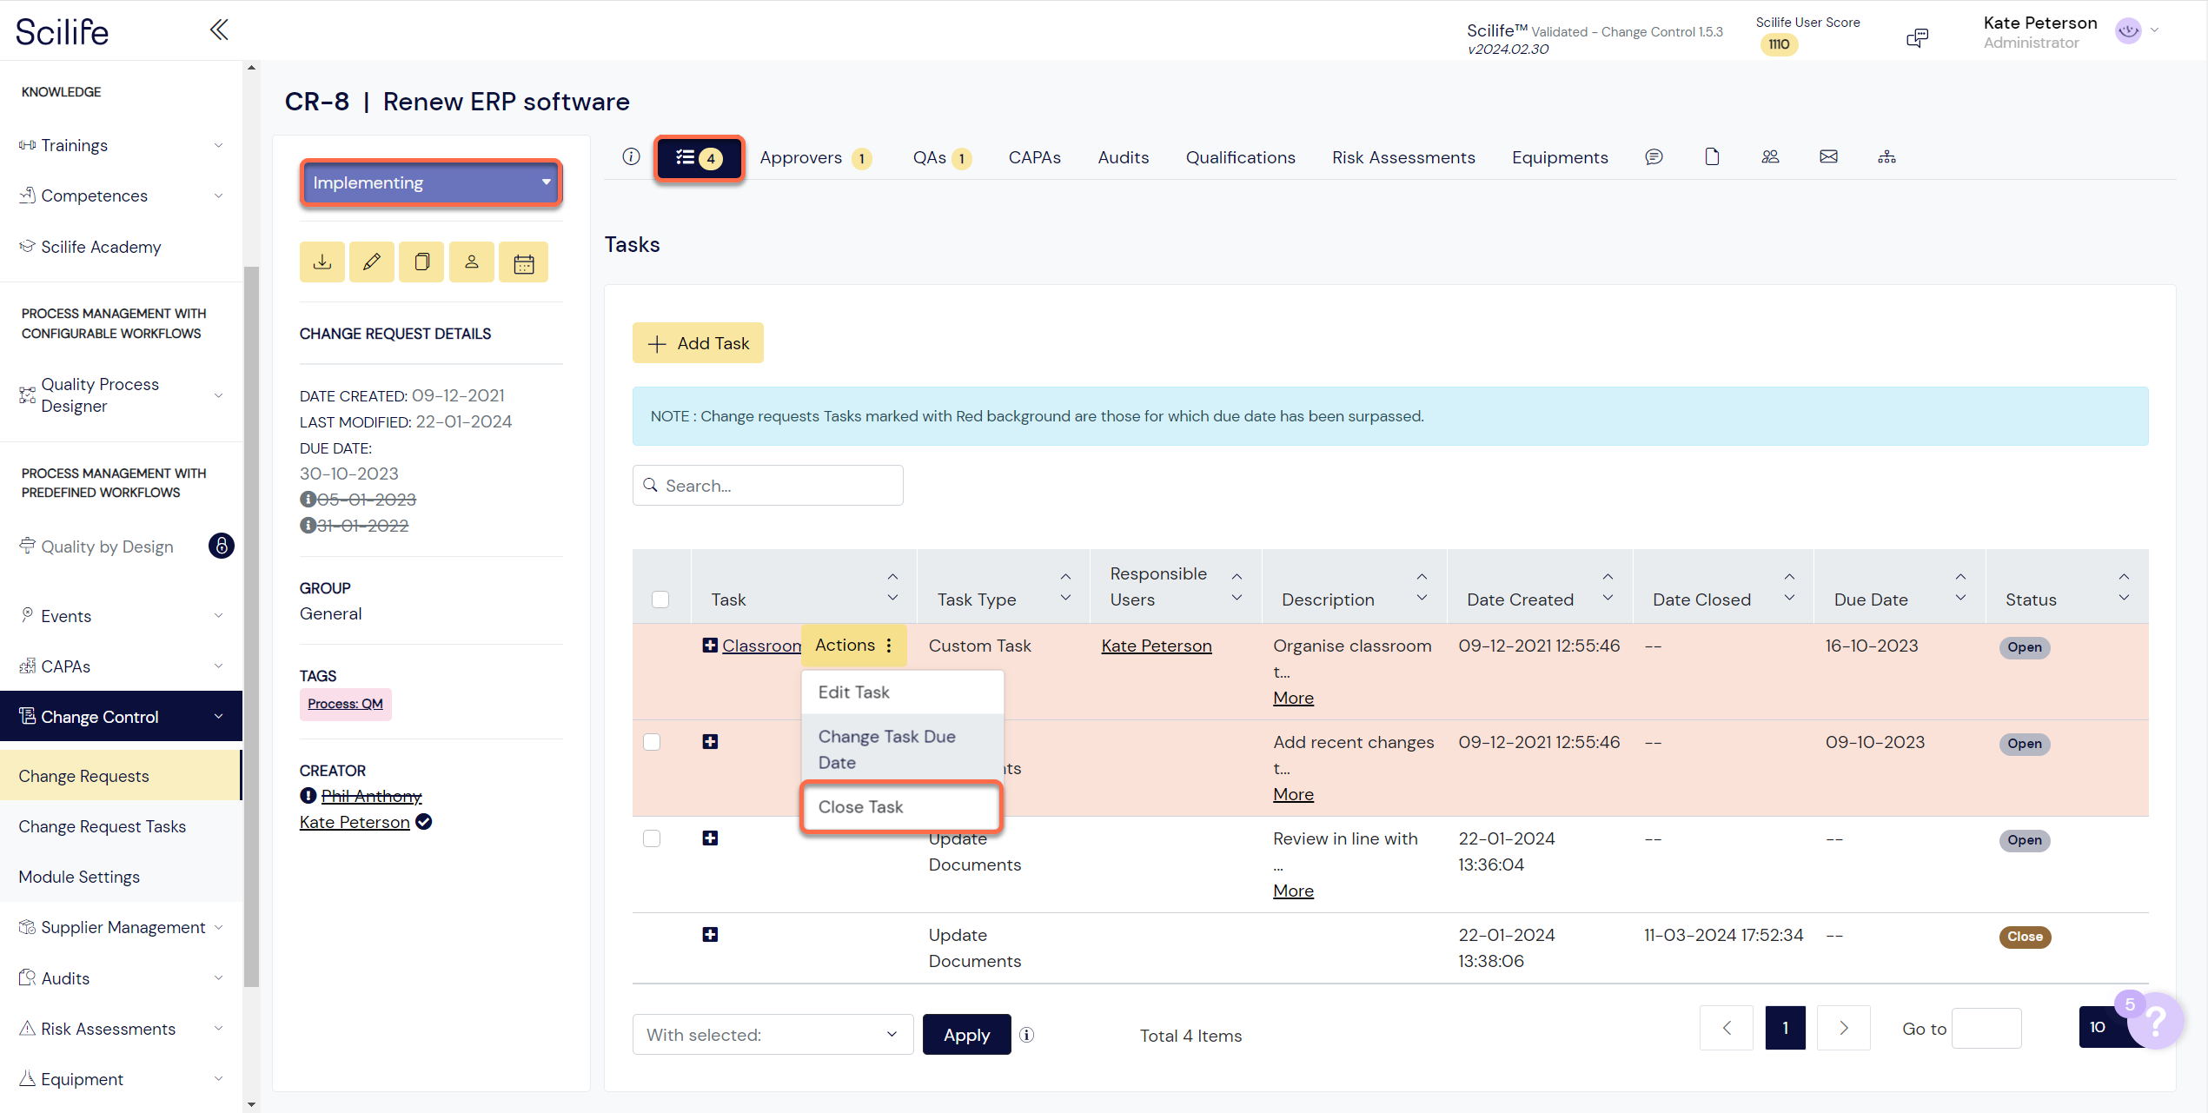Switch to the Qualifications tab
2208x1113 pixels.
coord(1240,157)
